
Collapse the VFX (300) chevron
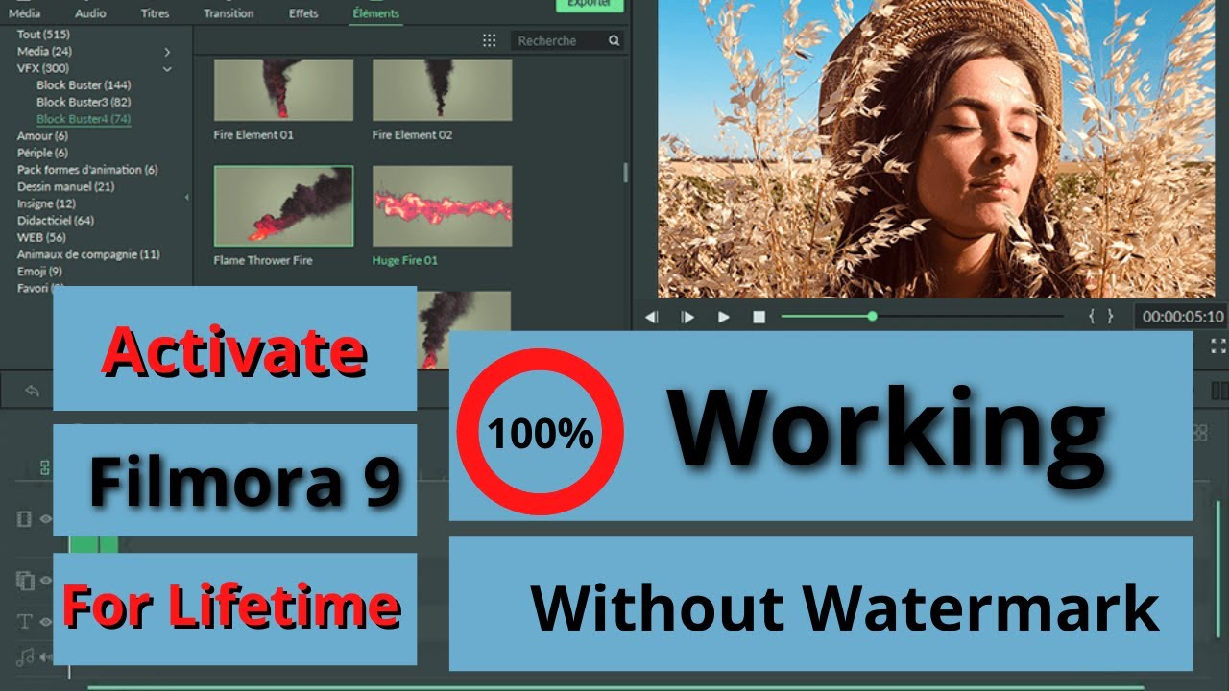pyautogui.click(x=167, y=69)
